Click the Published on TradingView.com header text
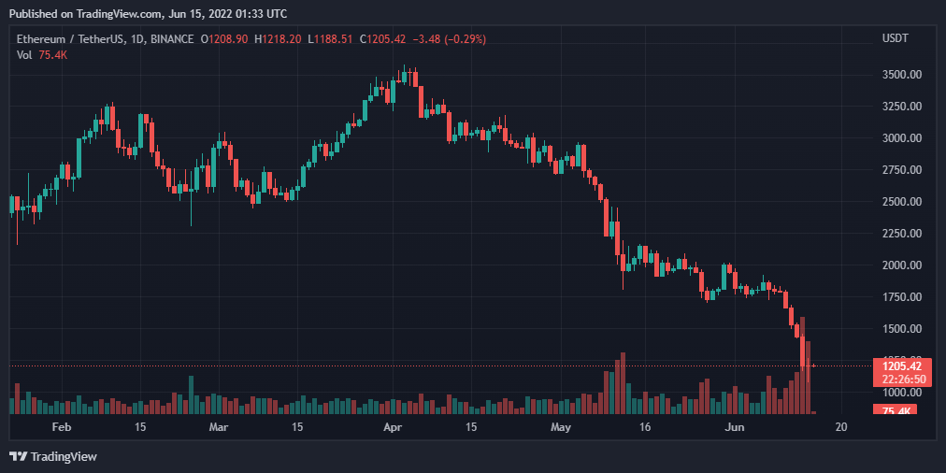This screenshot has height=473, width=946. (x=149, y=13)
